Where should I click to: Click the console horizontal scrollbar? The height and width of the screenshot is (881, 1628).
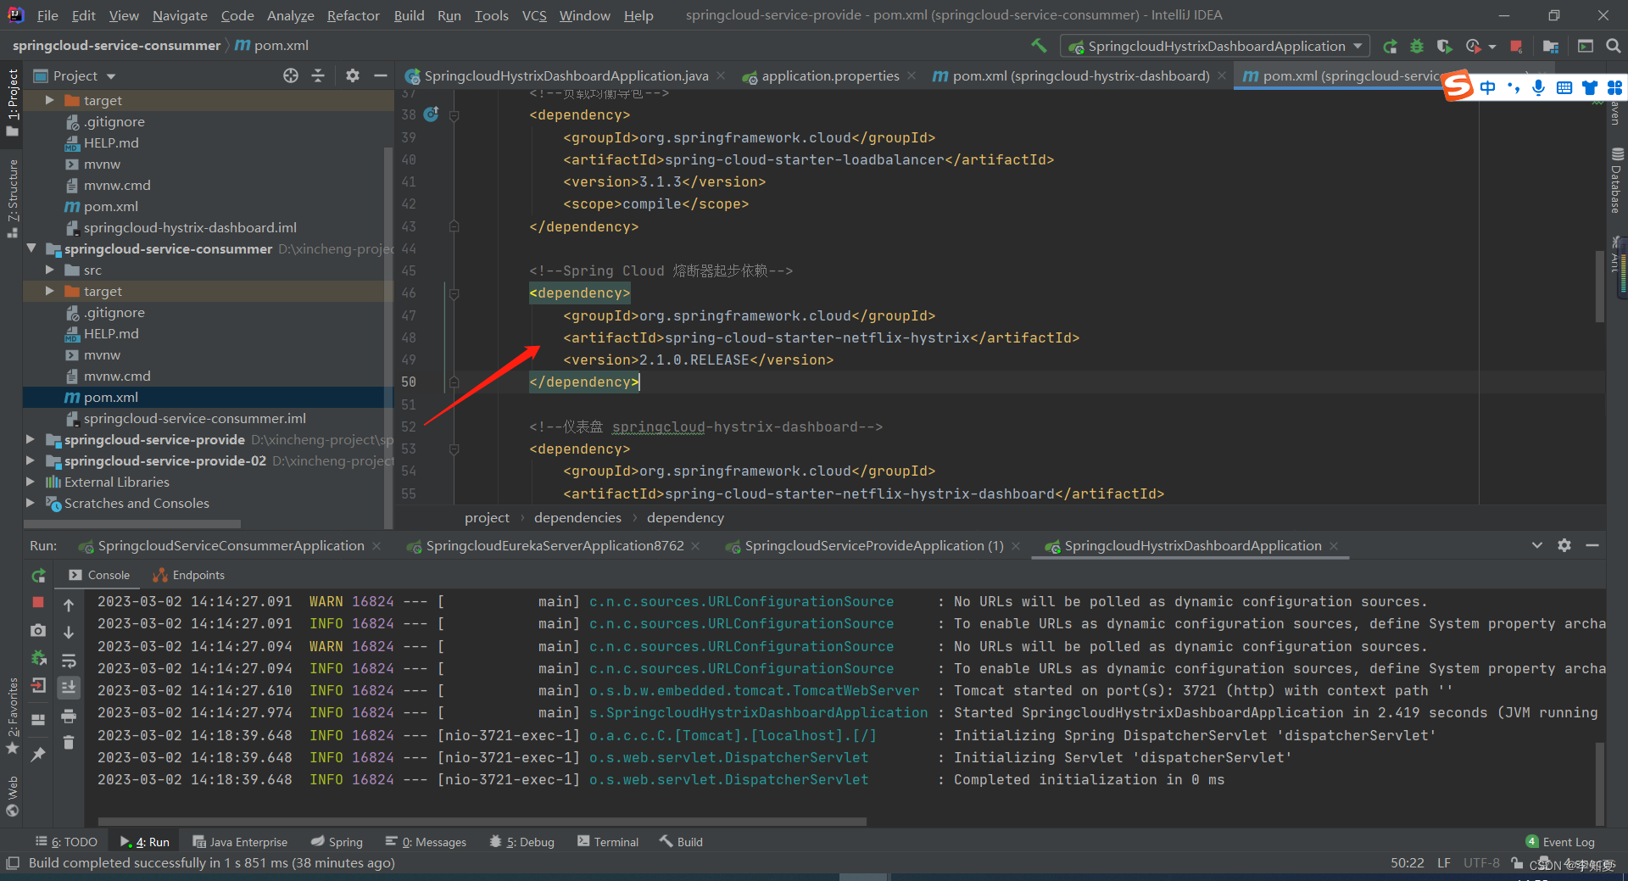click(482, 821)
